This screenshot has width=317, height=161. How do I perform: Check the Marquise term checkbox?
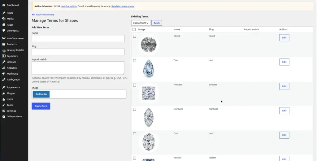(135, 109)
